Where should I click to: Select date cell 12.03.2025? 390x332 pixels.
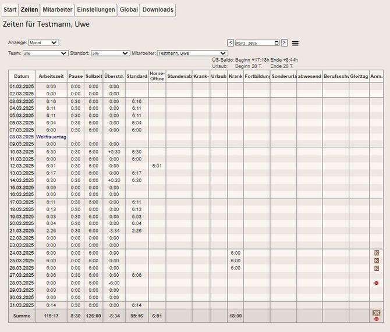pos(22,166)
